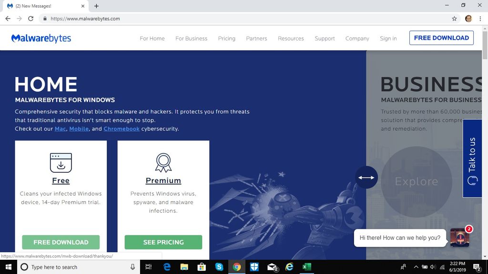
Task: Expand hidden icons chevron in system tray
Action: click(416, 267)
